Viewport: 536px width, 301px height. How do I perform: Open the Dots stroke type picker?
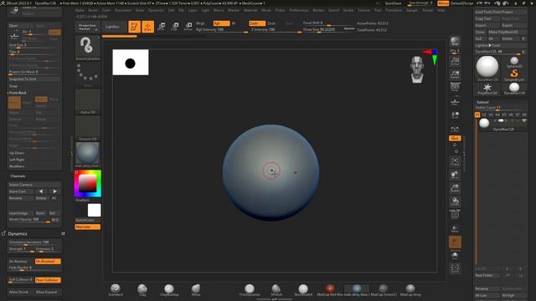pyautogui.click(x=87, y=74)
